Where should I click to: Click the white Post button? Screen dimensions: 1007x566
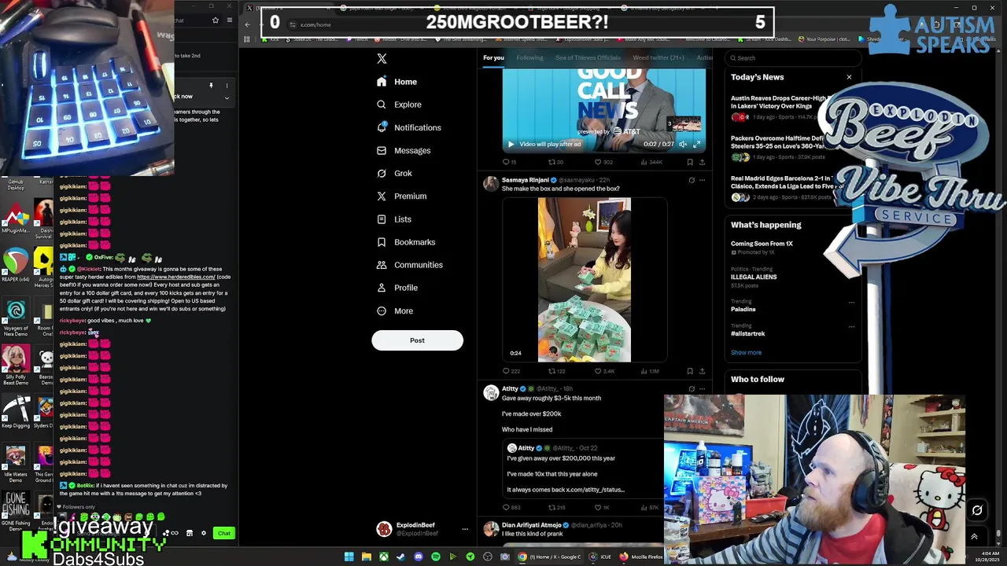(417, 340)
